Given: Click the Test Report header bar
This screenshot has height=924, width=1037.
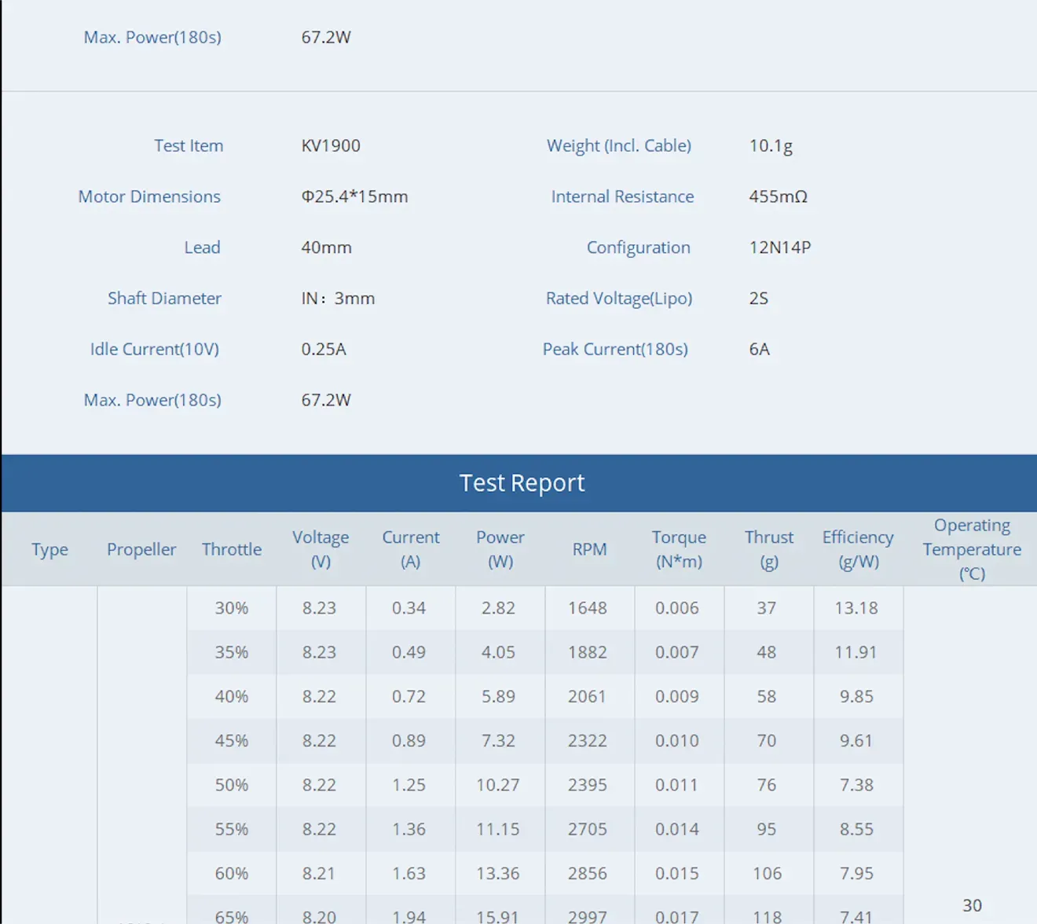Looking at the screenshot, I should click(x=518, y=482).
